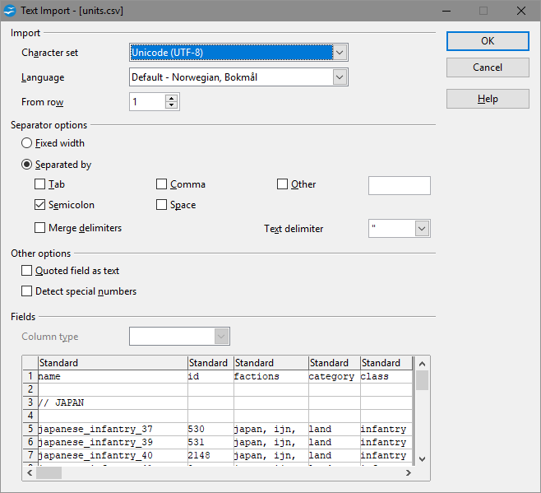This screenshot has width=541, height=493.
Task: Click the '// JAPAN' cell in row 3
Action: pyautogui.click(x=113, y=402)
